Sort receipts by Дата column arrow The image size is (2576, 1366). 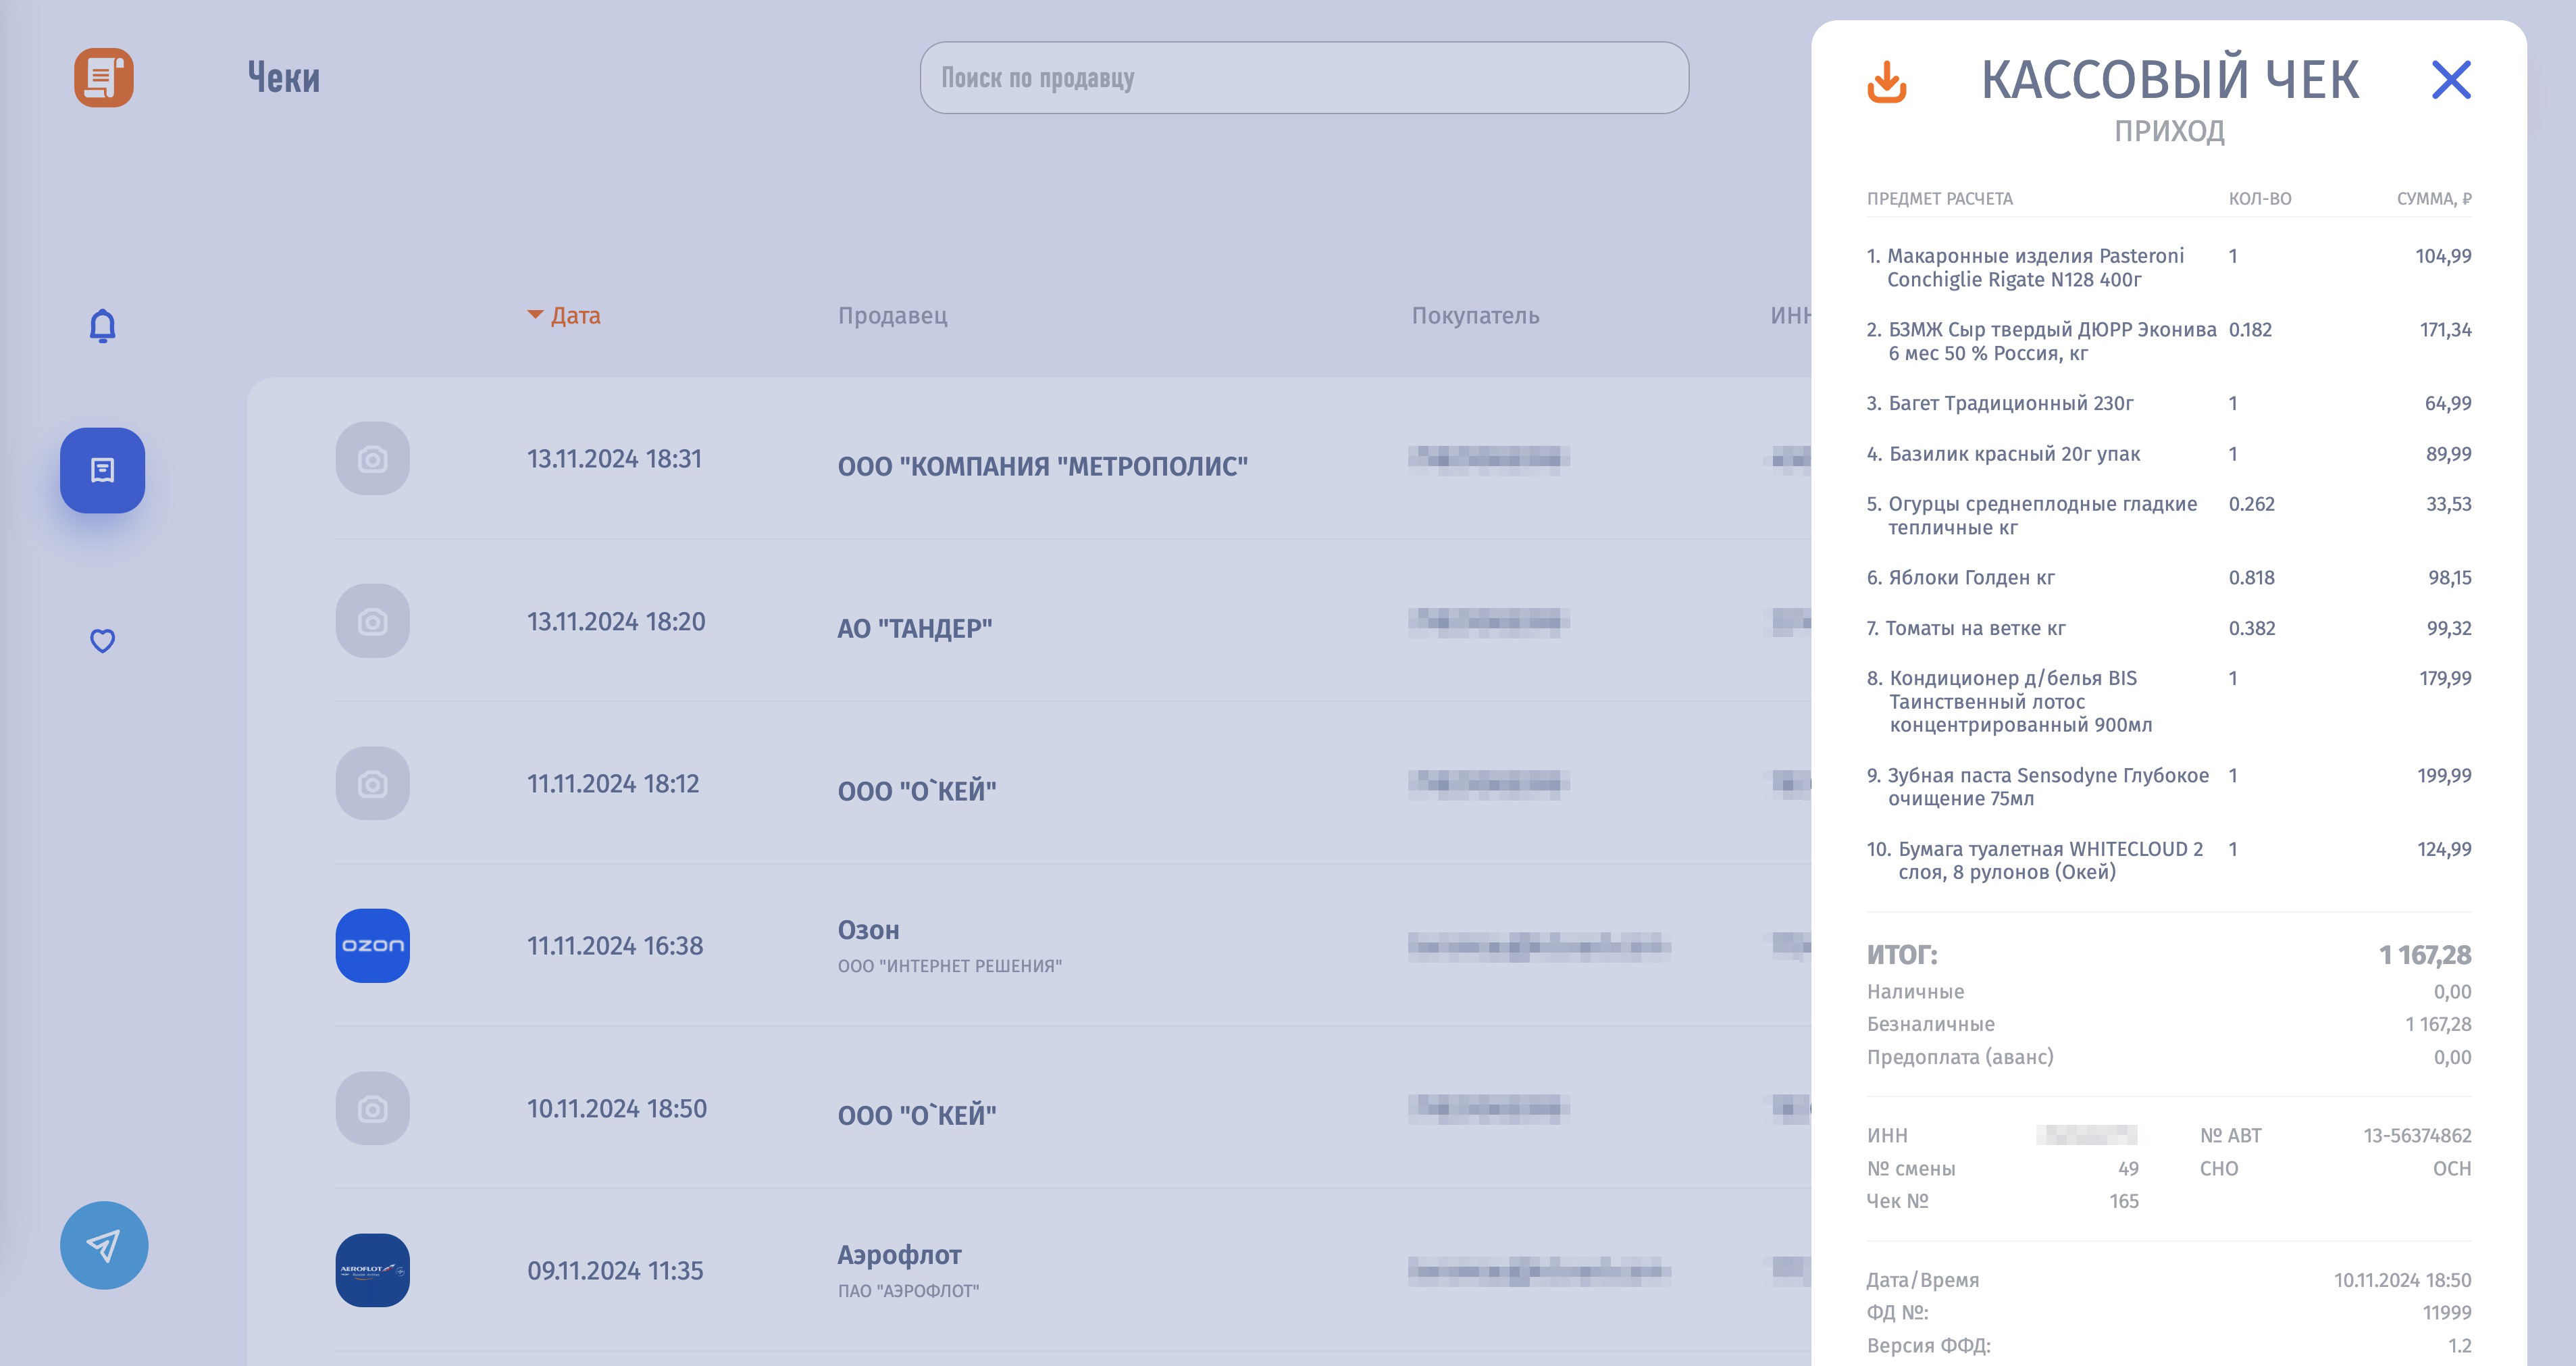coord(535,315)
